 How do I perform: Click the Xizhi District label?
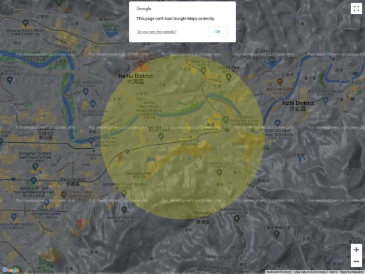pyautogui.click(x=297, y=106)
